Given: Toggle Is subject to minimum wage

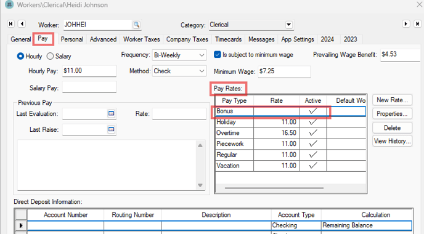Looking at the screenshot, I should click(217, 55).
